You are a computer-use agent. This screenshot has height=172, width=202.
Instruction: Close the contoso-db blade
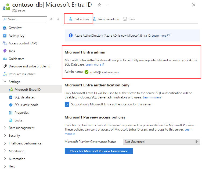[194, 5]
